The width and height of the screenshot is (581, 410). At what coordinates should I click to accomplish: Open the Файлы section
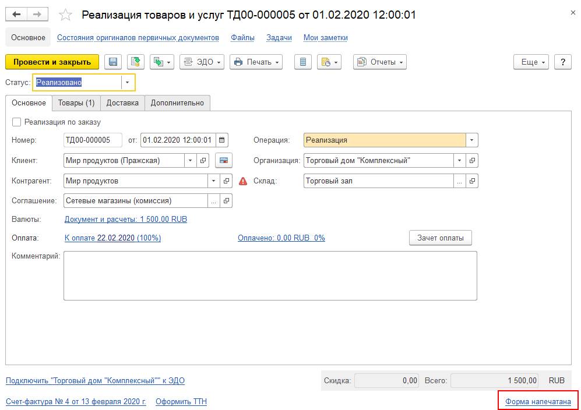coord(242,38)
